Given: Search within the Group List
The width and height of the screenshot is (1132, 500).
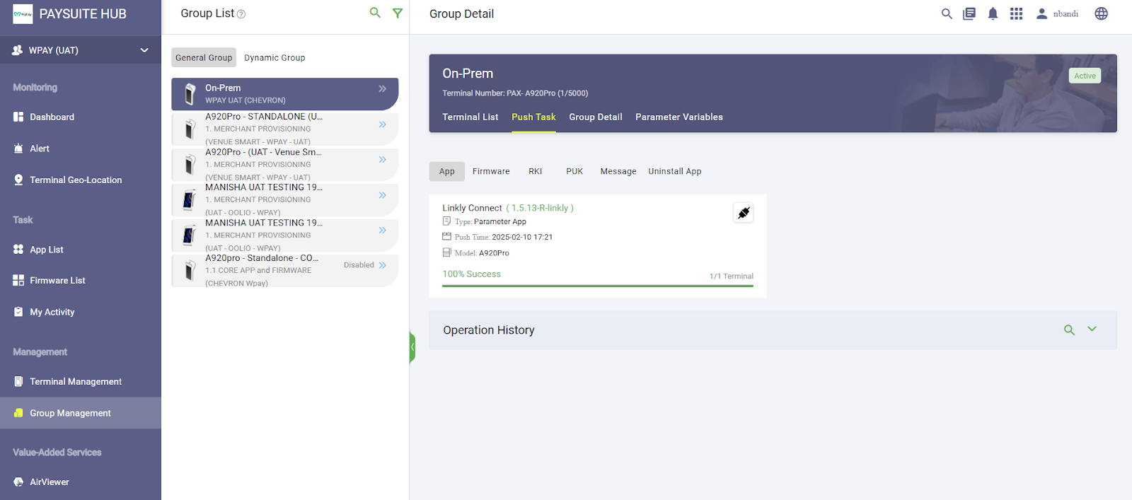Looking at the screenshot, I should 375,13.
